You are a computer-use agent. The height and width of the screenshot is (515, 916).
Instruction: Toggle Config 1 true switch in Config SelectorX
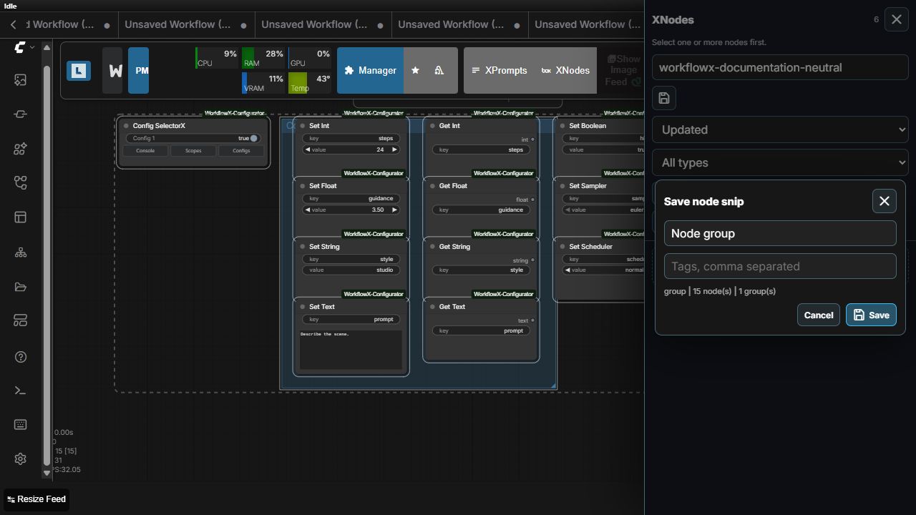[x=253, y=138]
